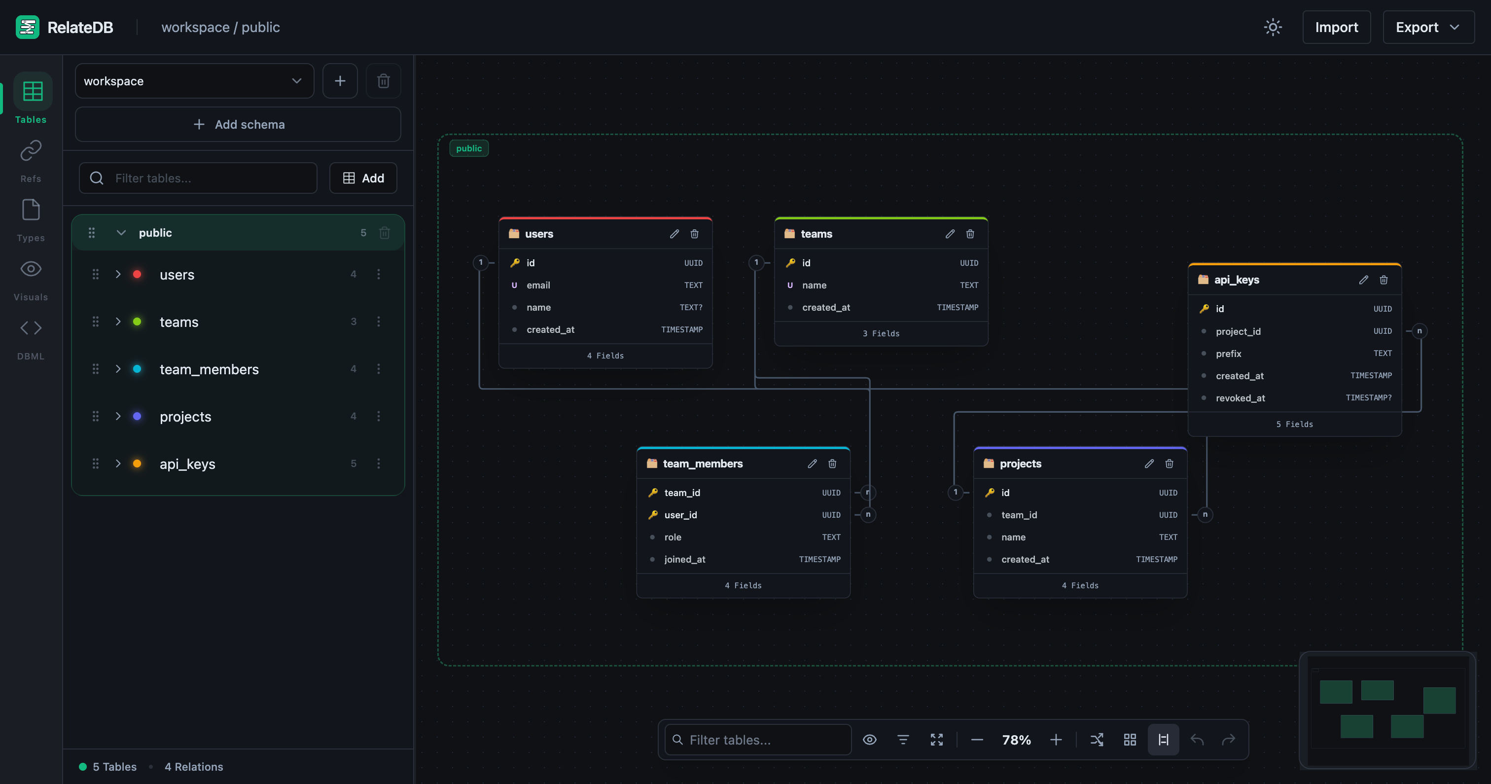Click the Import button
1491x784 pixels.
[1337, 27]
